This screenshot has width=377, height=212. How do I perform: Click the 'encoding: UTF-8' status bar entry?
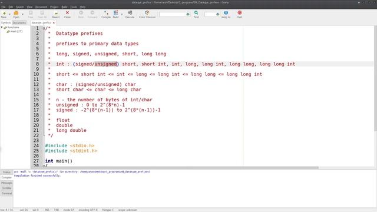pos(88,210)
